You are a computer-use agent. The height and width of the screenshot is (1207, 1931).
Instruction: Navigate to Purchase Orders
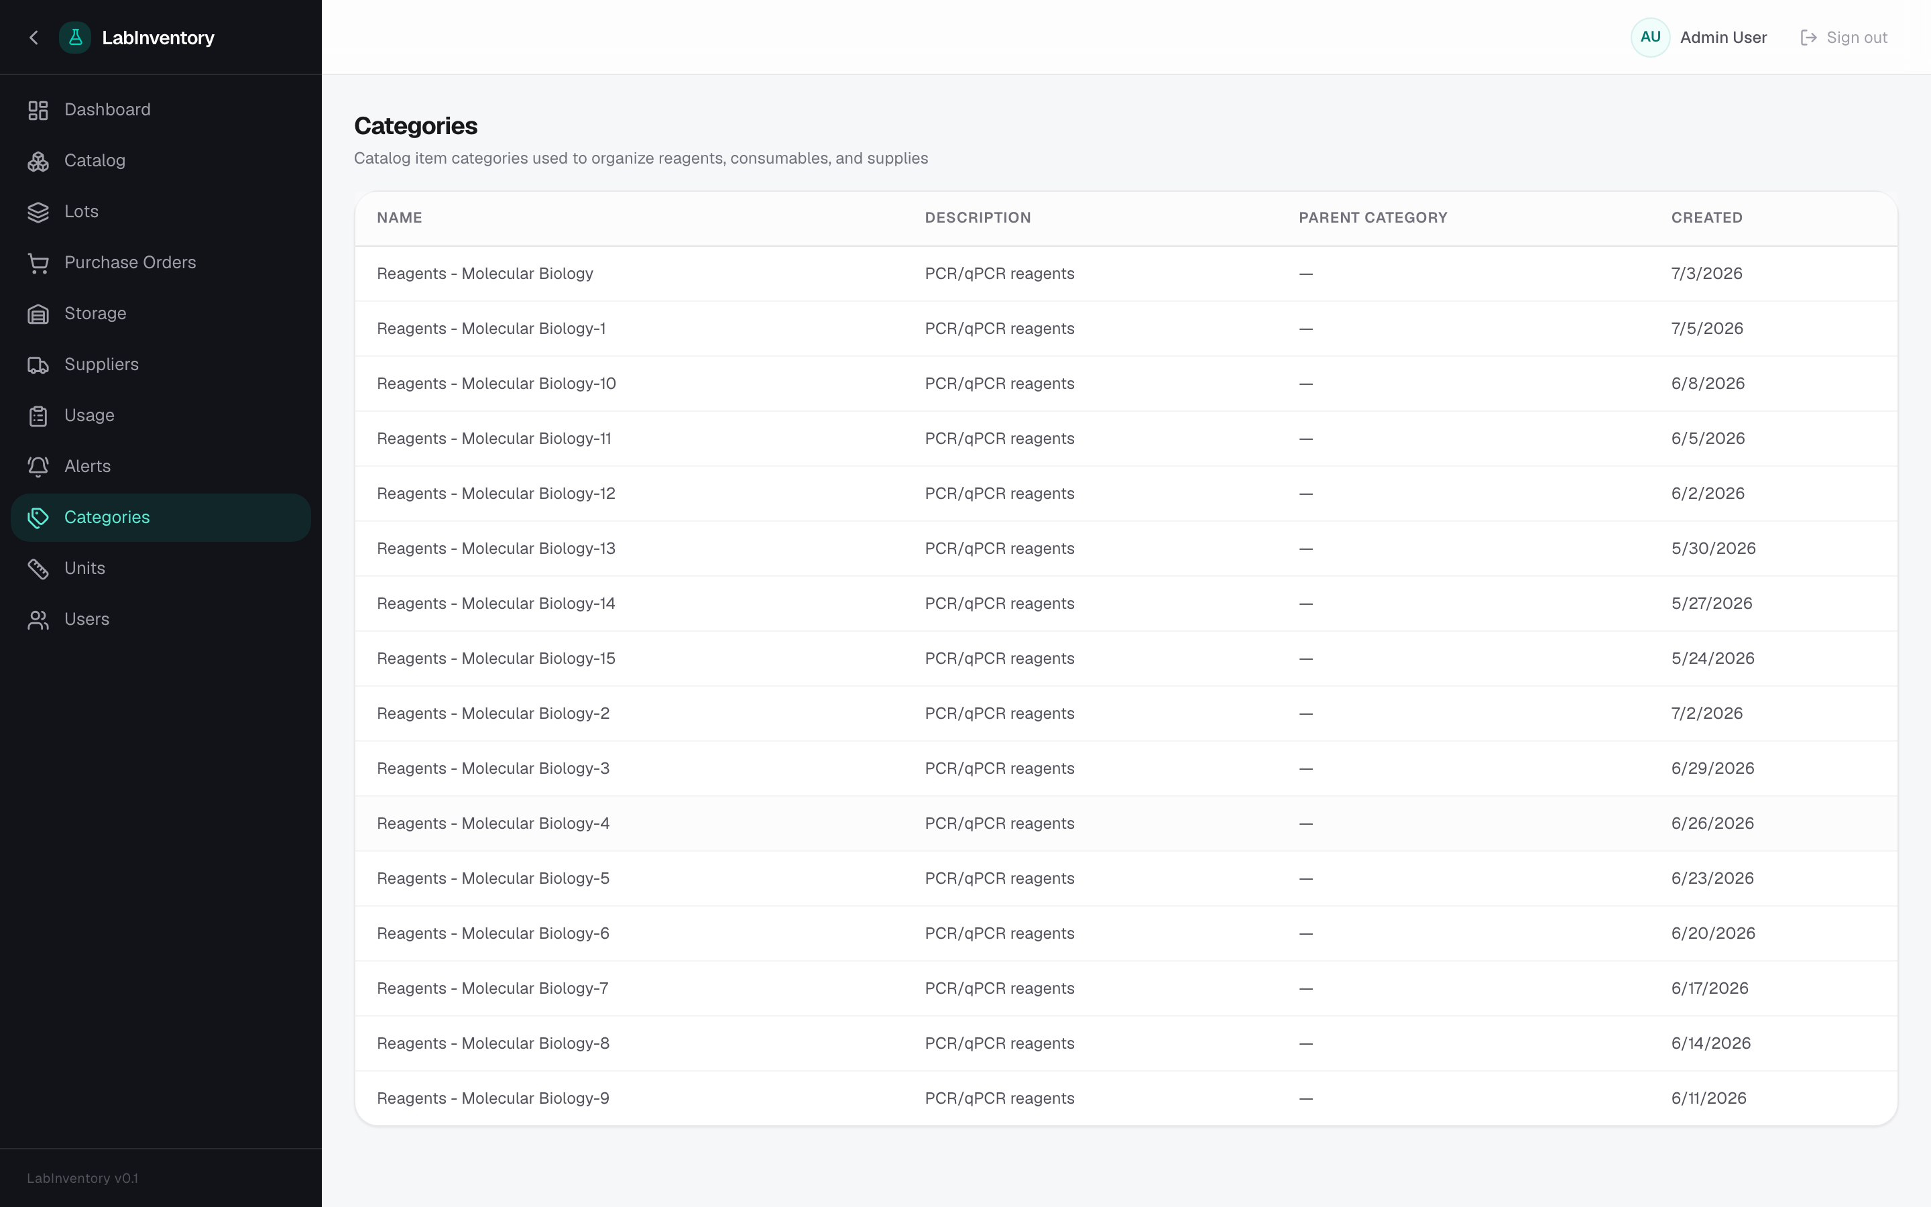[x=160, y=263]
